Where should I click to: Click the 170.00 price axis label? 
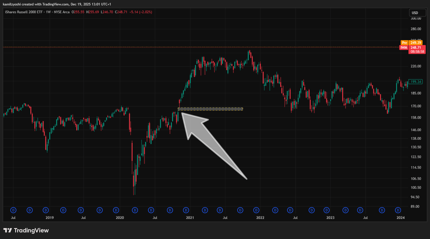pyautogui.click(x=416, y=106)
